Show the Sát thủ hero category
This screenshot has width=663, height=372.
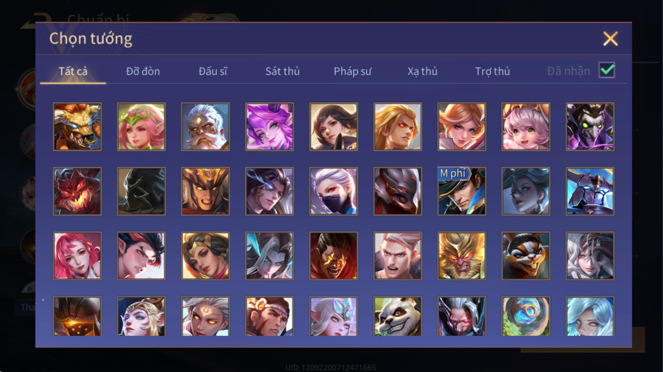(283, 71)
